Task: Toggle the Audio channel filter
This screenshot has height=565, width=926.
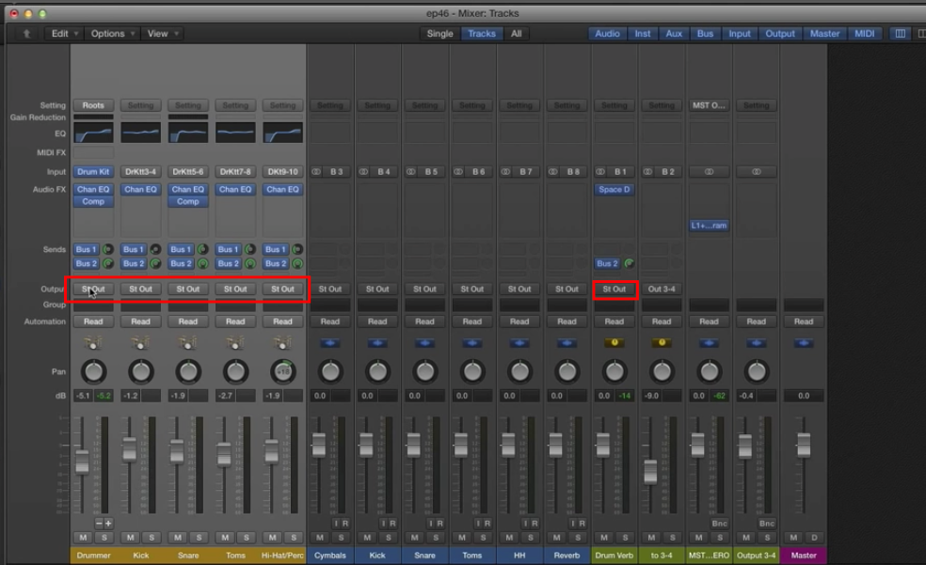Action: click(607, 34)
